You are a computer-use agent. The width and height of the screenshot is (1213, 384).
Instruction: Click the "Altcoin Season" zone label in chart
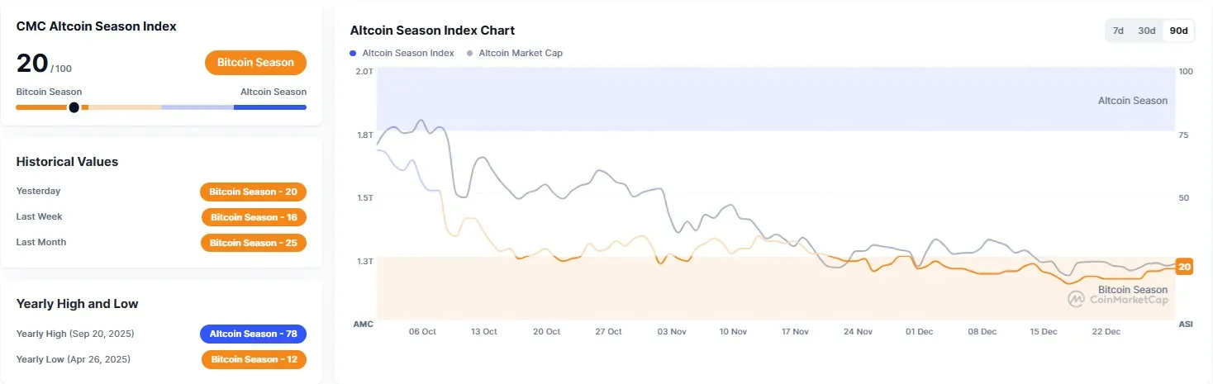point(1132,101)
